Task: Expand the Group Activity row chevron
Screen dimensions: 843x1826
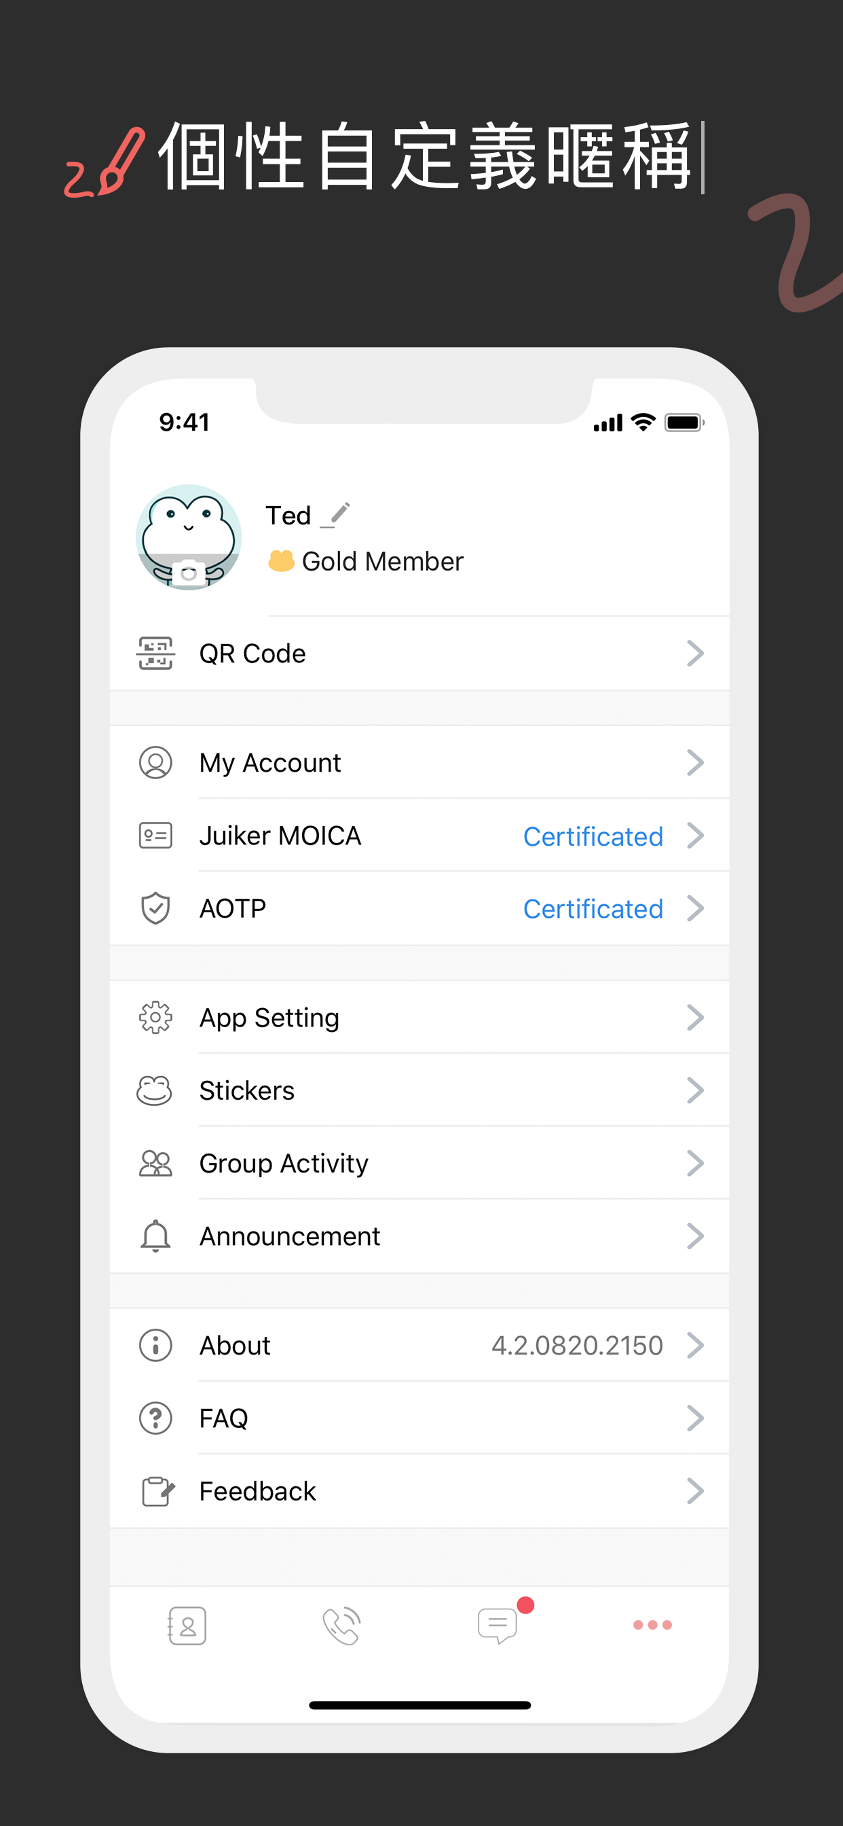Action: pos(695,1163)
